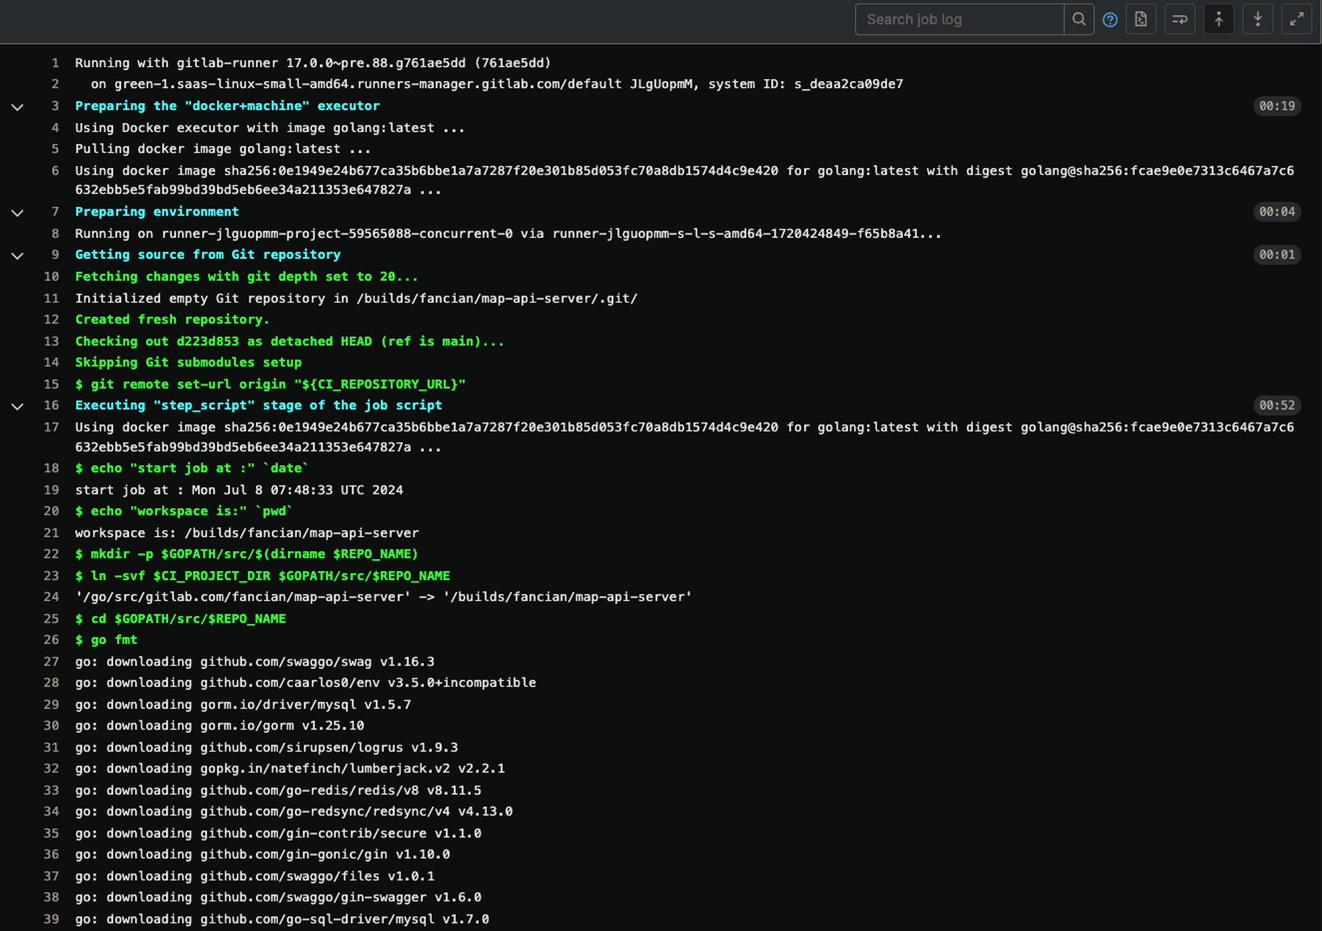
Task: Collapse the 'Preparing the docker+machine executor' section
Action: 17,107
